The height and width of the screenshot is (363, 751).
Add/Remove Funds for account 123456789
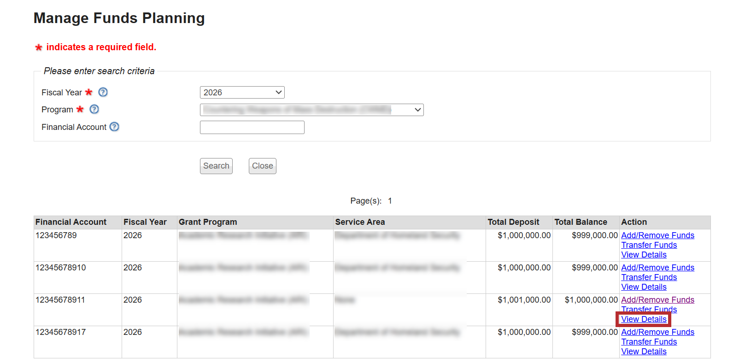coord(657,235)
